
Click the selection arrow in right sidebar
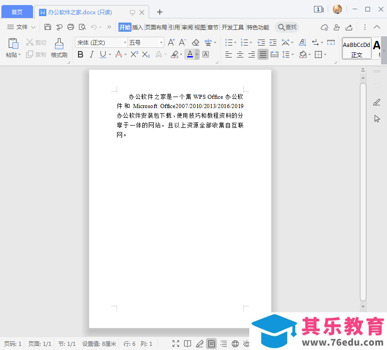(377, 119)
